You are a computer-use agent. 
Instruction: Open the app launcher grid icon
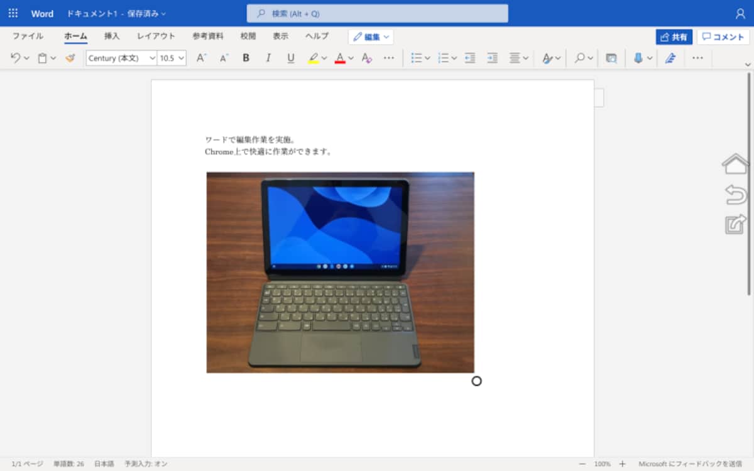pos(13,13)
